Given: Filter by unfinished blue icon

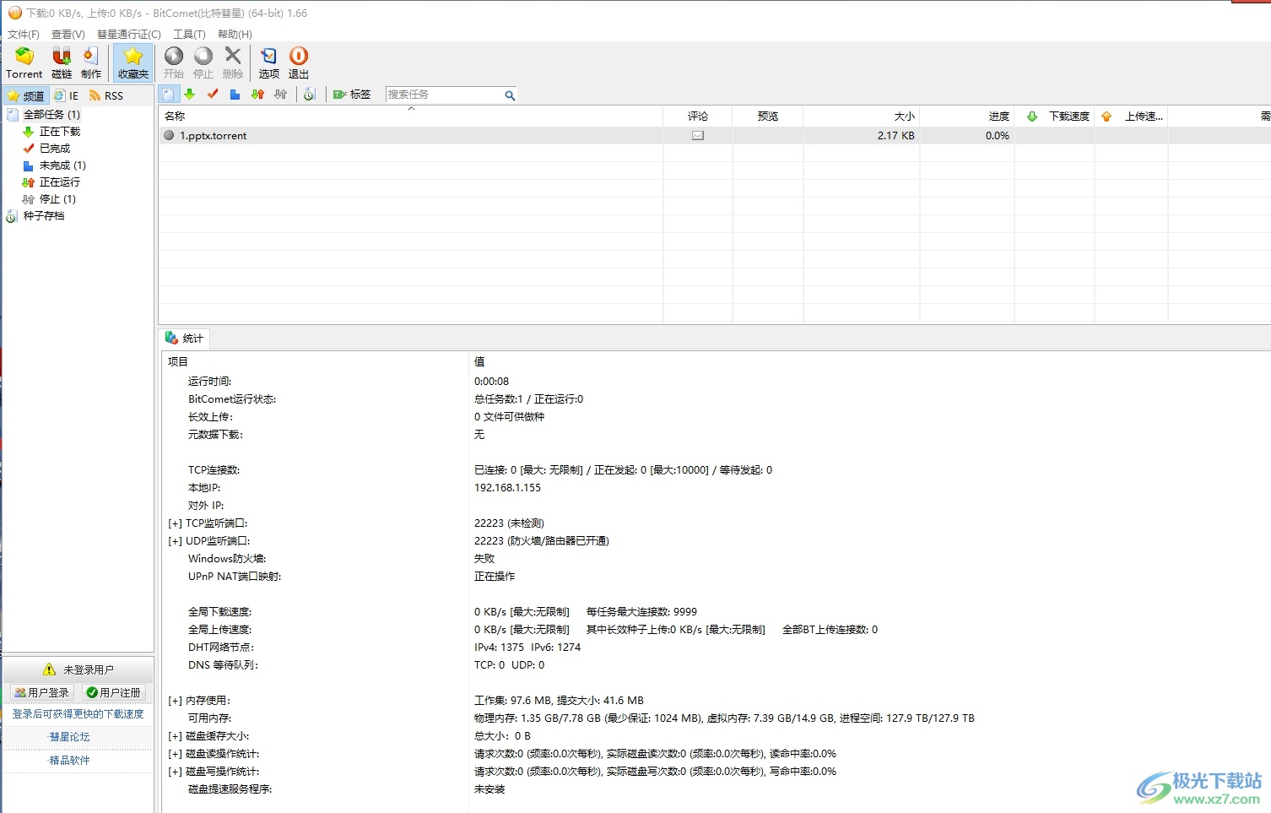Looking at the screenshot, I should pyautogui.click(x=235, y=95).
